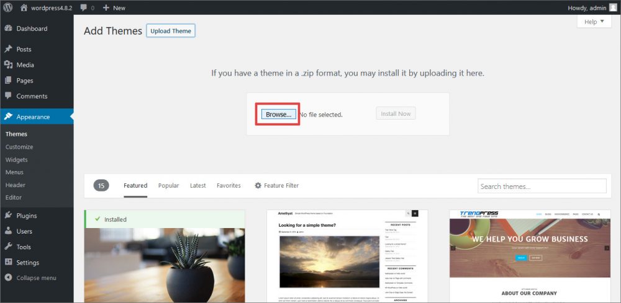Click the Tools wrench icon
The width and height of the screenshot is (621, 303).
click(8, 247)
